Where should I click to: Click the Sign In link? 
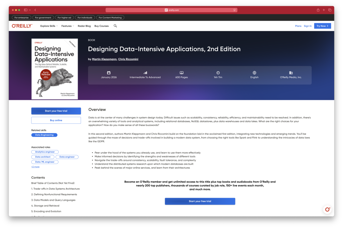(307, 26)
